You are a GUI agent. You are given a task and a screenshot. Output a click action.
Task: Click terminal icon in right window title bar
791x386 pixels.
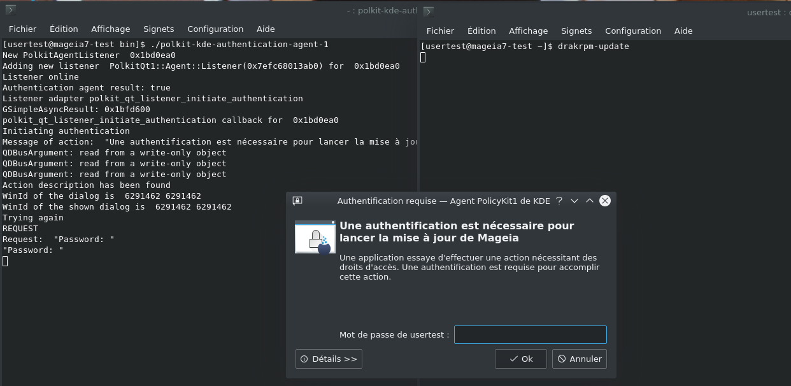click(428, 11)
